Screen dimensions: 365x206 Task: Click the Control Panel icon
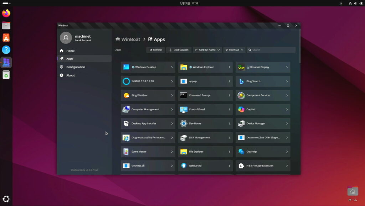coord(184,110)
